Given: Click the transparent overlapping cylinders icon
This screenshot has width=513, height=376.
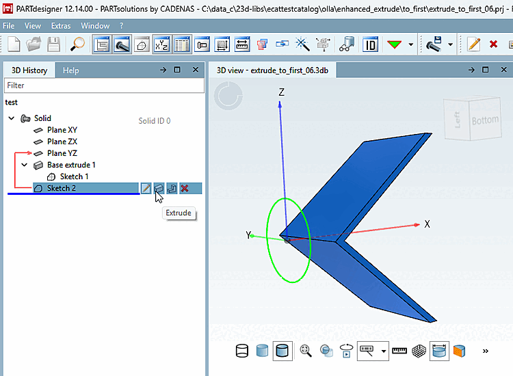Looking at the screenshot, I should click(326, 351).
